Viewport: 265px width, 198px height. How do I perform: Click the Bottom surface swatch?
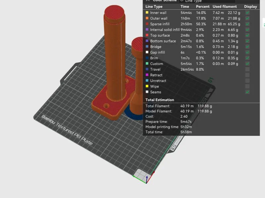[147, 41]
